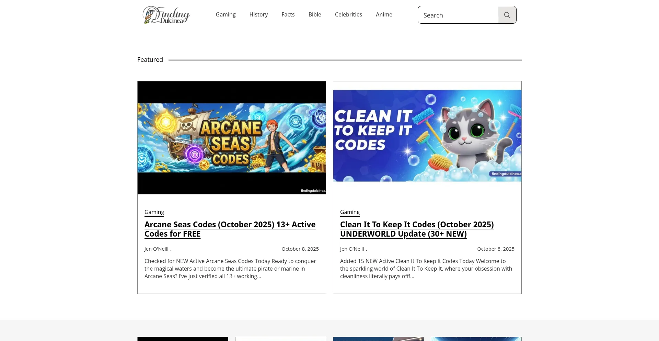Viewport: 659px width, 341px height.
Task: Go to the History section
Action: click(258, 14)
